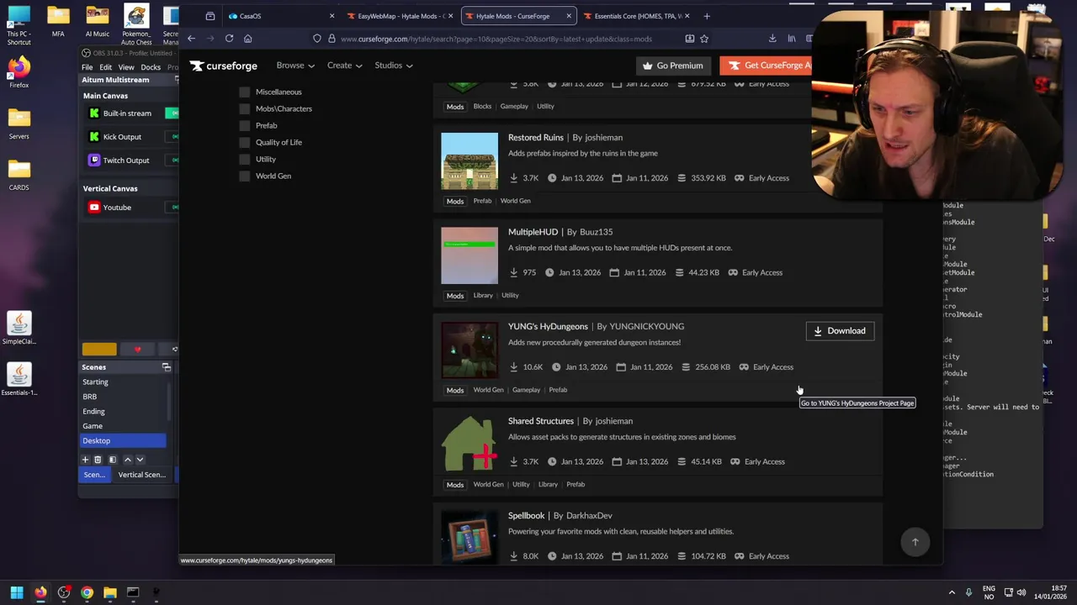
Task: Download YUNG's HyDungeons mod
Action: [840, 331]
